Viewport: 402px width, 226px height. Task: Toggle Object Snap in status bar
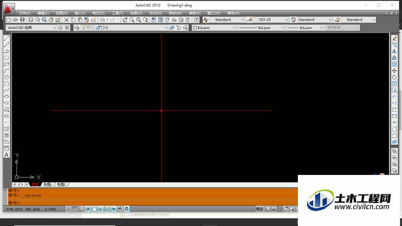[x=94, y=209]
